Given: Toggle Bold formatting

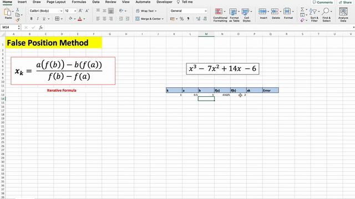Looking at the screenshot, I should (31, 19).
